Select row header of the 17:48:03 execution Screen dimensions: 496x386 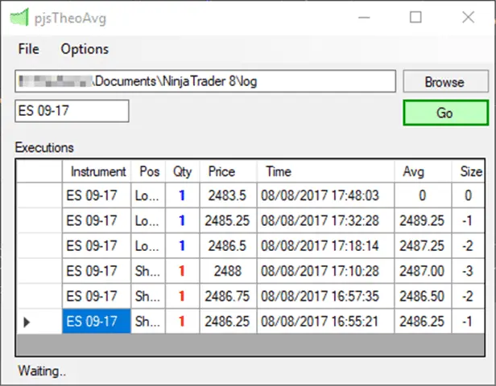coord(39,195)
